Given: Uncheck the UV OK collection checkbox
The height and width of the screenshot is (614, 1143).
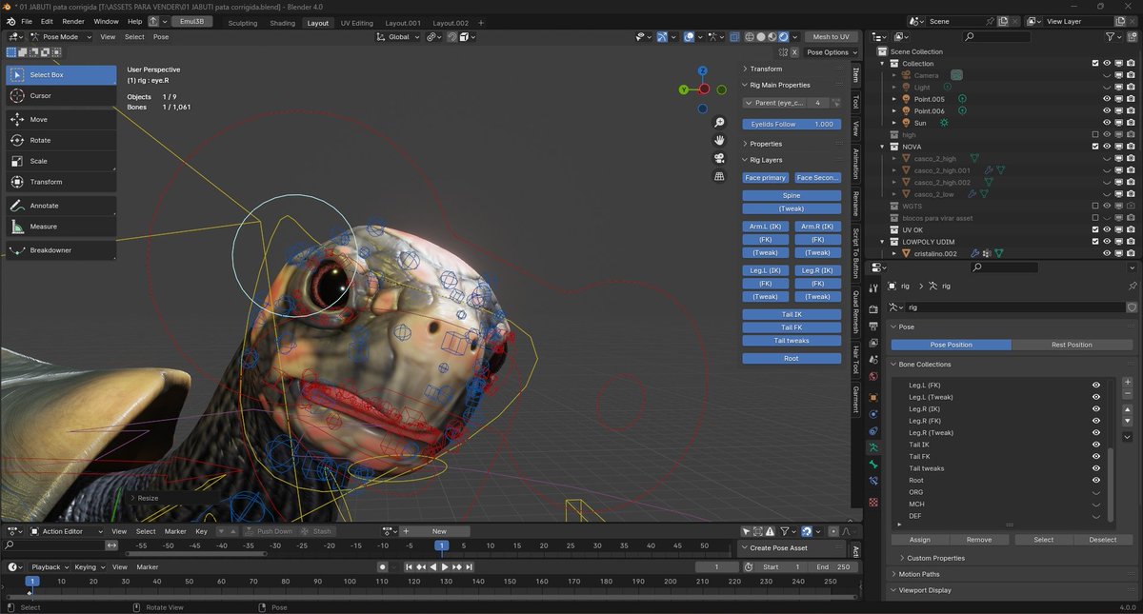Looking at the screenshot, I should tap(1095, 229).
